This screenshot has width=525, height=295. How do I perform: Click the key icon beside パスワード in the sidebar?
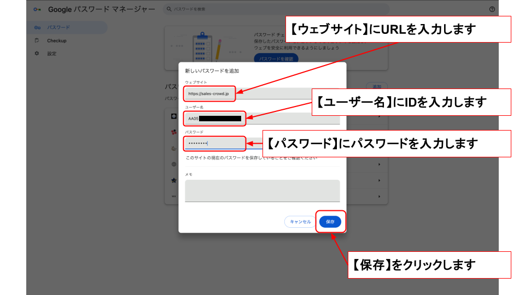pyautogui.click(x=37, y=27)
